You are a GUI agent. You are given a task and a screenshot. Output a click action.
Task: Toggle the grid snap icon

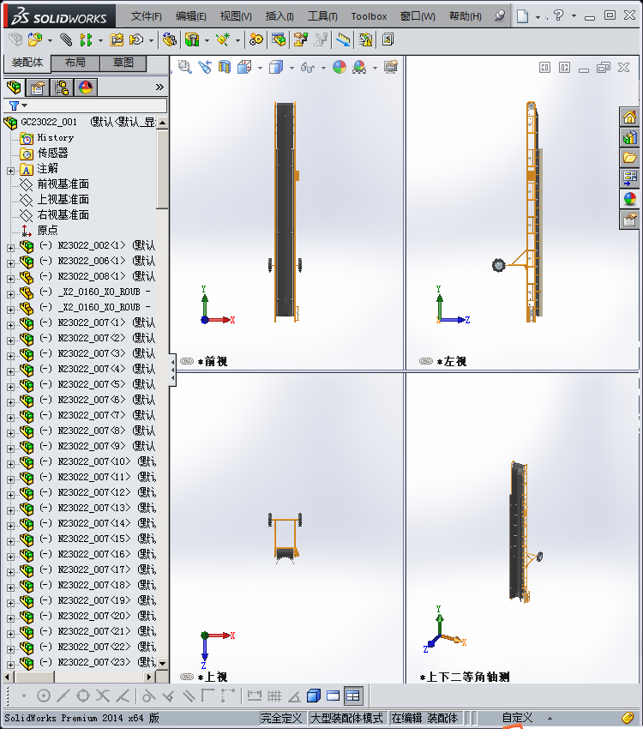click(274, 696)
